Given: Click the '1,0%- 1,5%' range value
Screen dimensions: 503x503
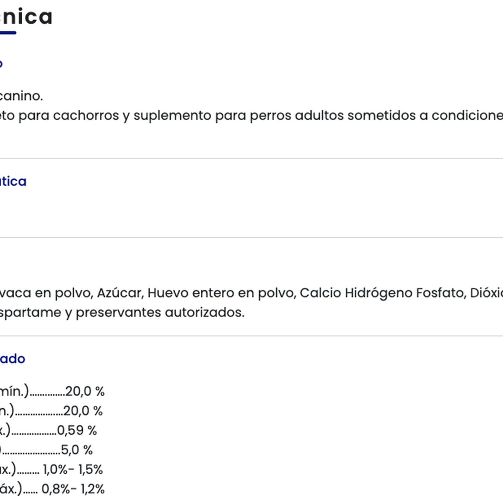Looking at the screenshot, I should pos(73,469).
